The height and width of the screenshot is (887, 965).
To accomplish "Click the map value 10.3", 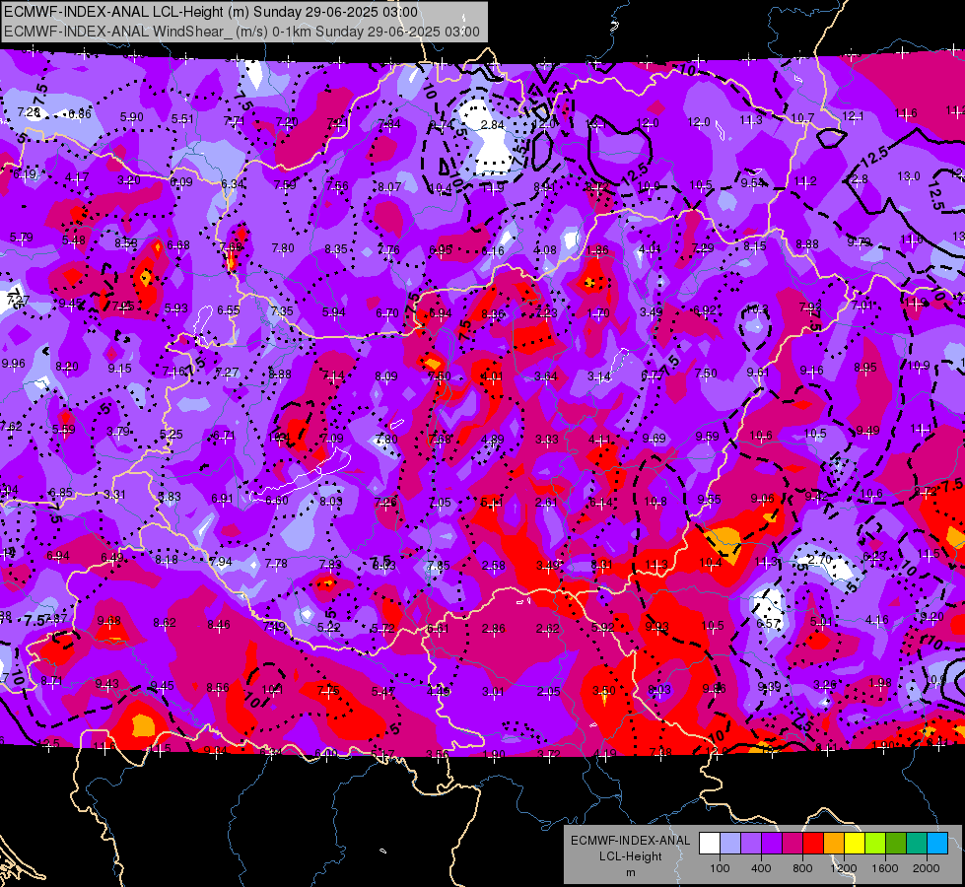I will pyautogui.click(x=758, y=309).
